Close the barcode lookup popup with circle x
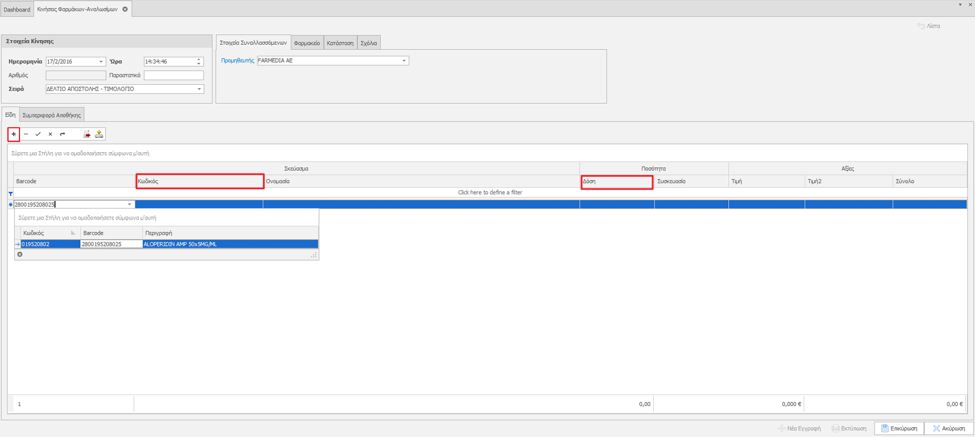 (x=20, y=254)
